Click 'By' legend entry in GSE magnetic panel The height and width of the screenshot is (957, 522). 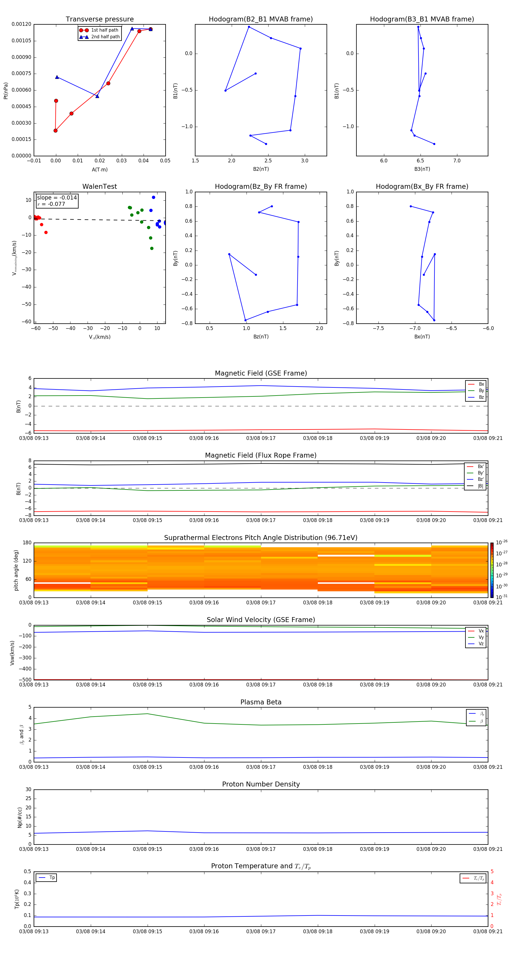[476, 391]
